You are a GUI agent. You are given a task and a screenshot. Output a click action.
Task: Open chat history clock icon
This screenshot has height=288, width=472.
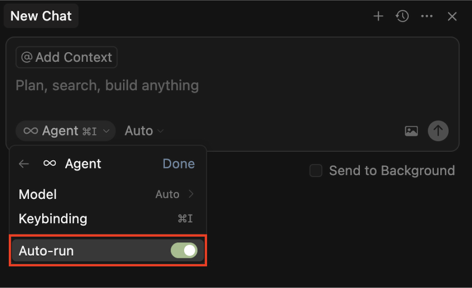[x=402, y=17]
